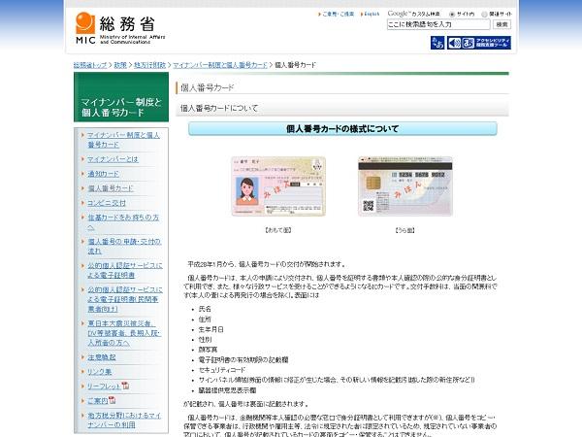Open sidebar マイナンバー制度と個人番号カード link
Screen dimensions: 582x437
click(123, 140)
